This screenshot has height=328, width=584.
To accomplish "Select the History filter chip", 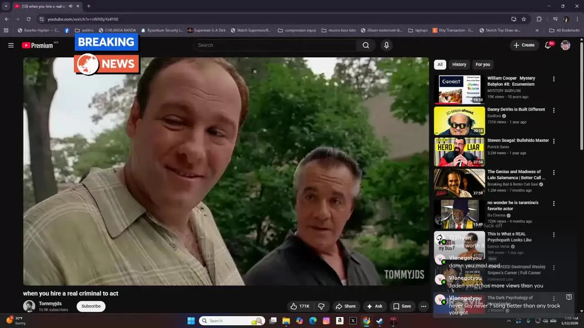I will [x=459, y=64].
